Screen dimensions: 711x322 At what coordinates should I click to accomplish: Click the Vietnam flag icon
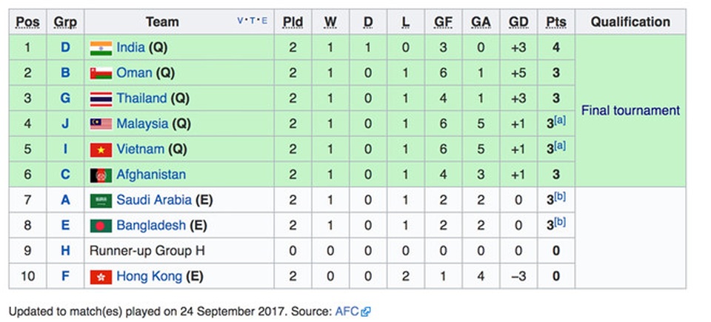click(x=101, y=150)
